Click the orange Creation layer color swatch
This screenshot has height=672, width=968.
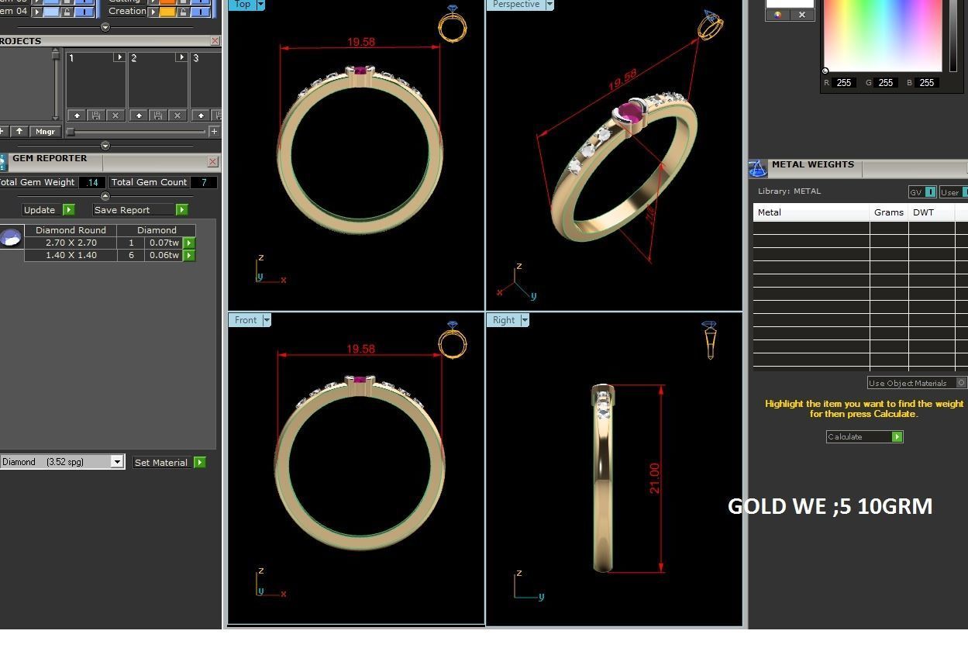click(x=167, y=12)
